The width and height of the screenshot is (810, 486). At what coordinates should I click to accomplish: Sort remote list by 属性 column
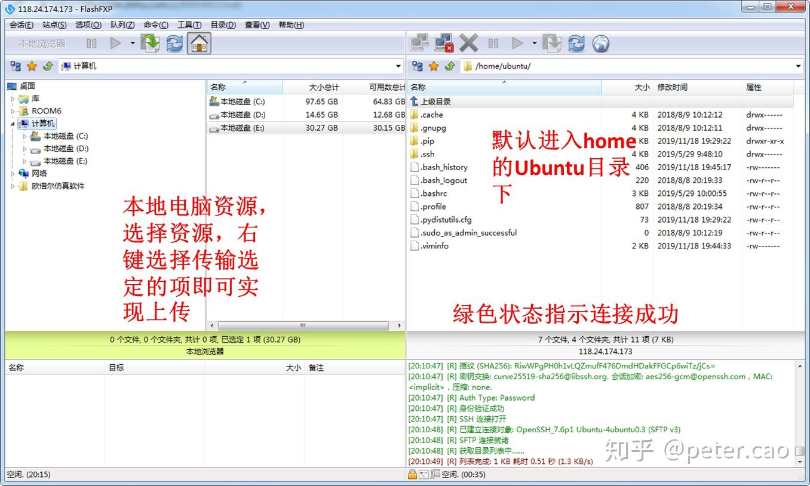click(768, 87)
